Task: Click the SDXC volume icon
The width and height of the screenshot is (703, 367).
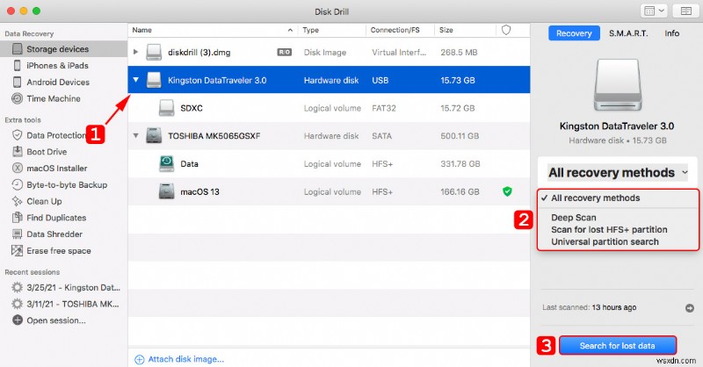Action: 166,108
